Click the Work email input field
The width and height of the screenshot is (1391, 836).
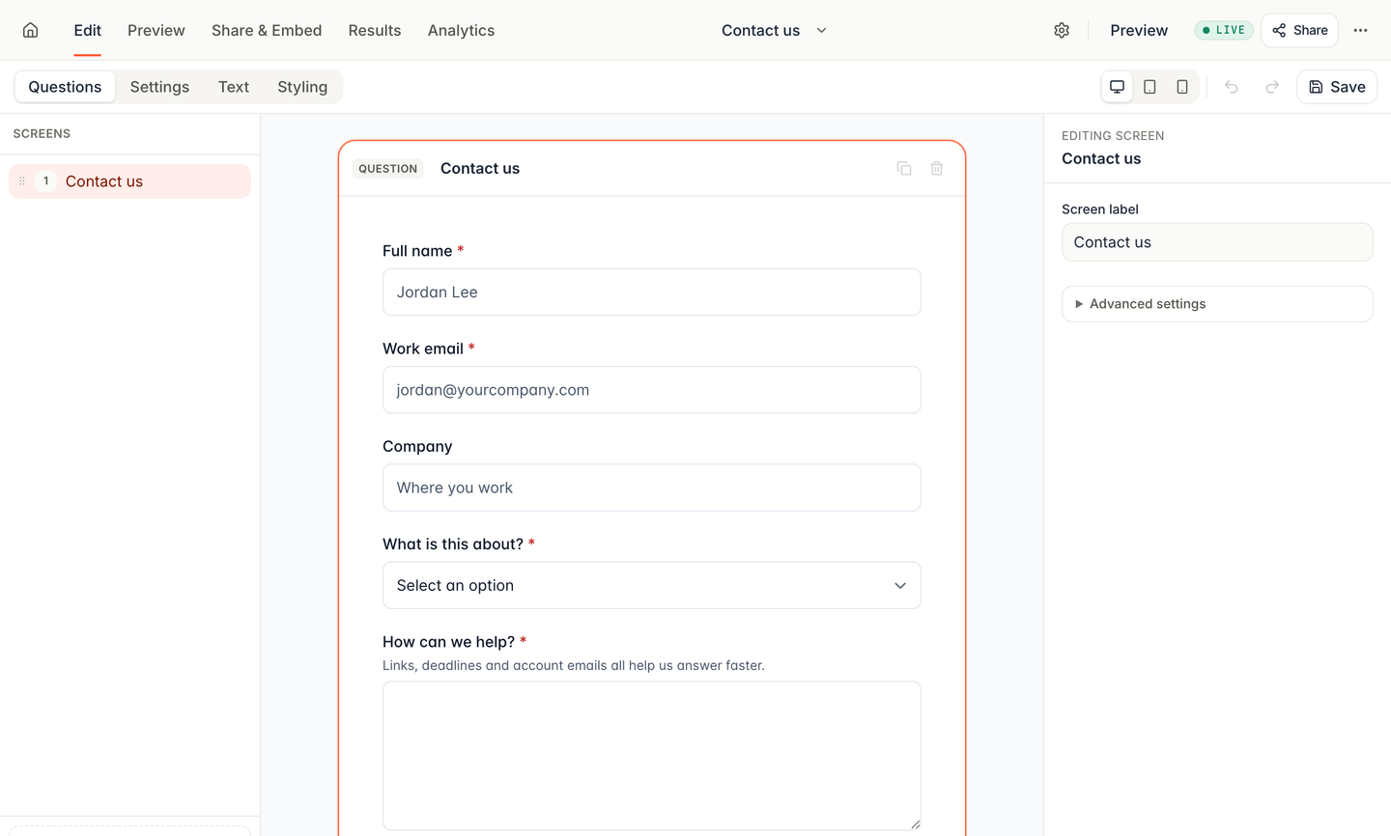pos(652,390)
